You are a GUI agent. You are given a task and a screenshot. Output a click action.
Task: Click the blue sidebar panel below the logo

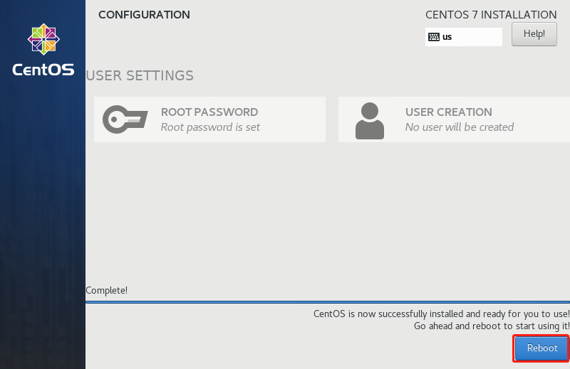point(43,213)
